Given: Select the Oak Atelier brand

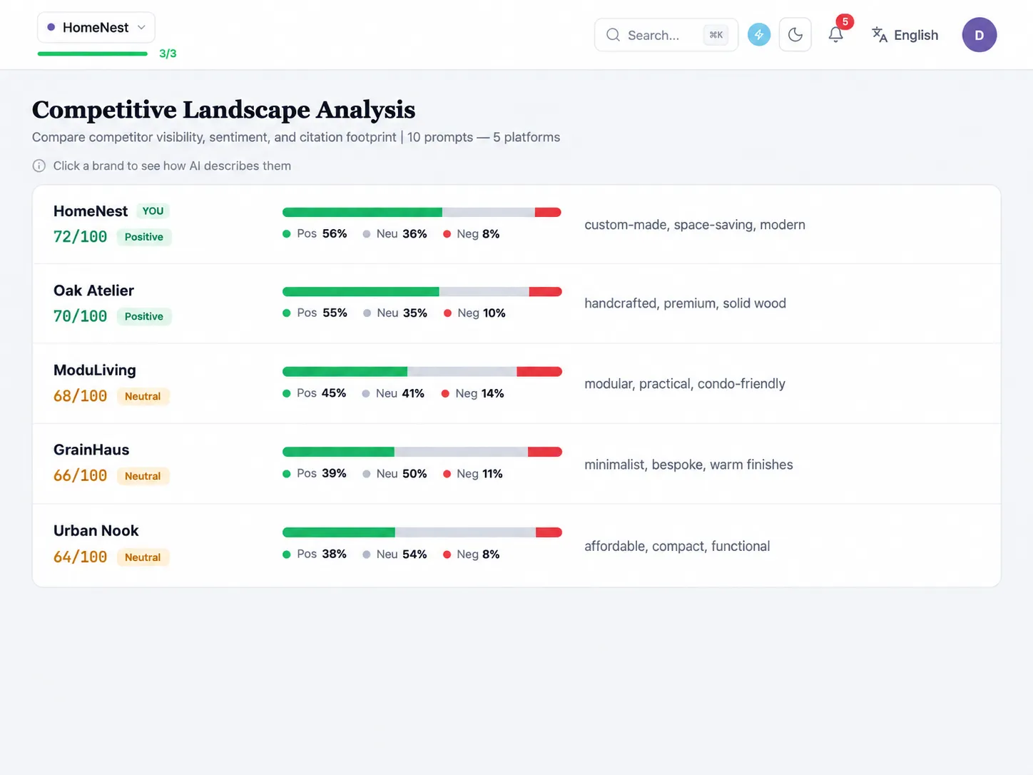Looking at the screenshot, I should tap(93, 290).
